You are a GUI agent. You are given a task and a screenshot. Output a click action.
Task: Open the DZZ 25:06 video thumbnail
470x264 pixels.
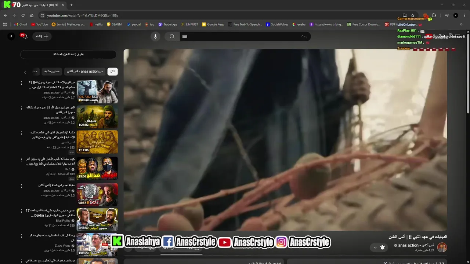(x=97, y=168)
